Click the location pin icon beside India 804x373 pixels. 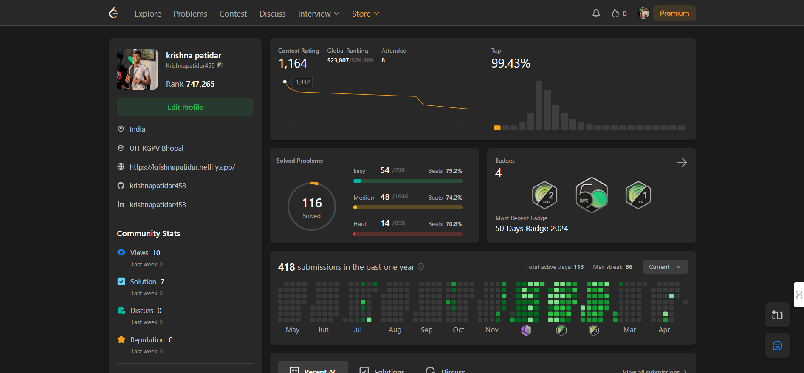(121, 129)
